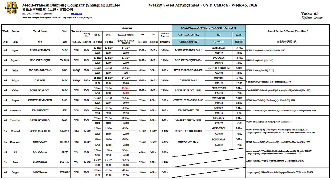Click the WGQ2 terminal cell
Viewport: 331px width, 180px height.
(76, 70)
